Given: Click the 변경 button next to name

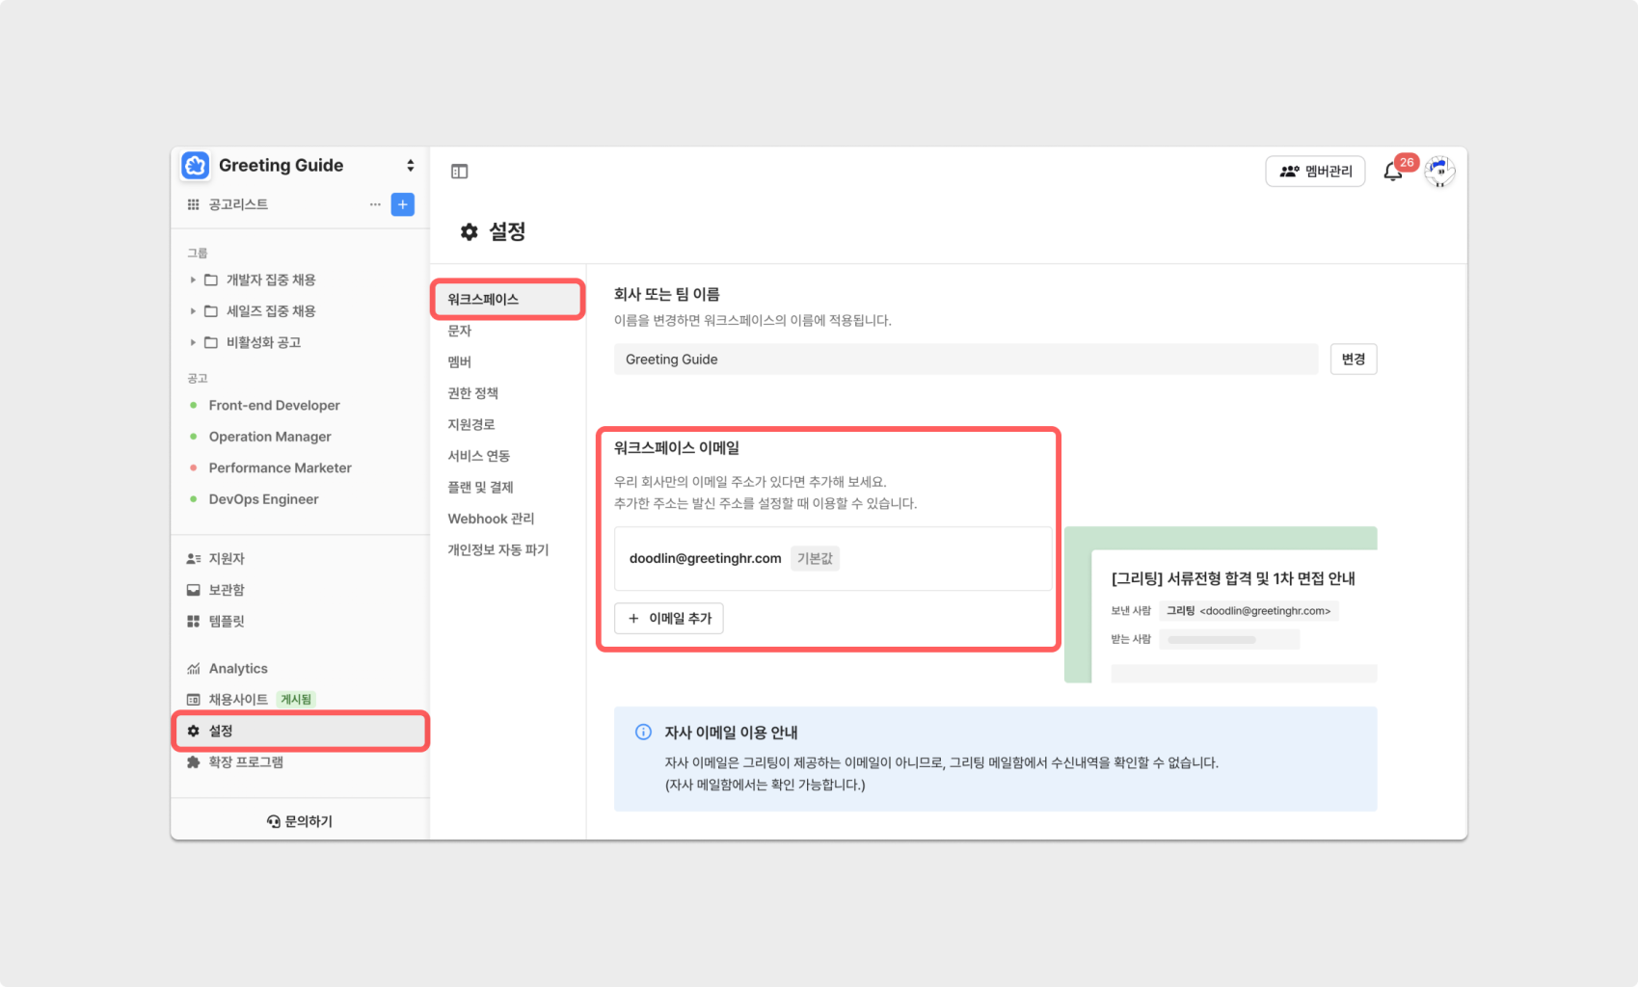Looking at the screenshot, I should (1354, 360).
